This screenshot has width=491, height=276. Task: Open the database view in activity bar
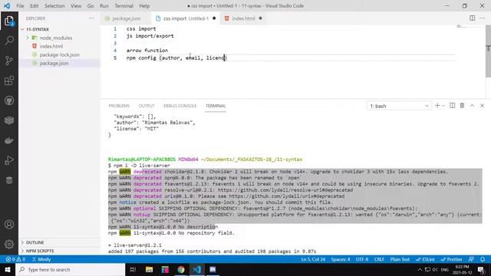(9, 180)
